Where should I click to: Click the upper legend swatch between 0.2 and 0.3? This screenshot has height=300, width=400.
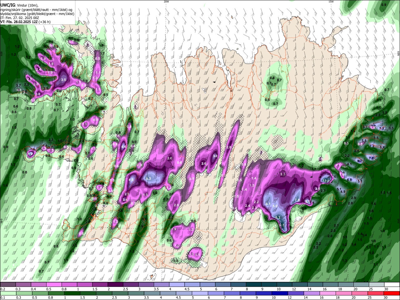8,285
